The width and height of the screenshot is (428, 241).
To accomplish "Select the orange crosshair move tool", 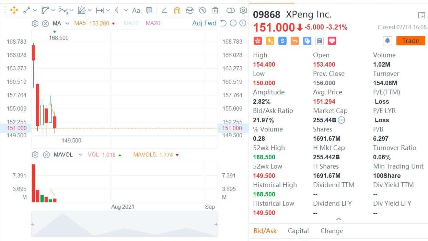I will point(14,10).
